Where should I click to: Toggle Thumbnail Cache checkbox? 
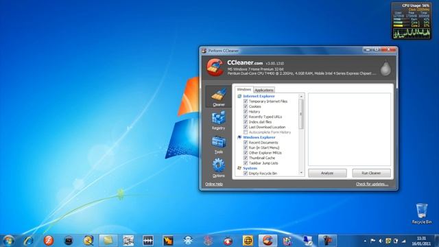246,158
